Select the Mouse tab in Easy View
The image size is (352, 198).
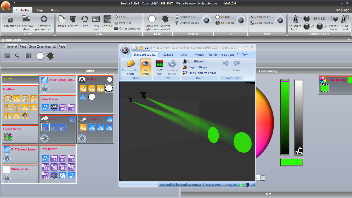click(x=199, y=55)
